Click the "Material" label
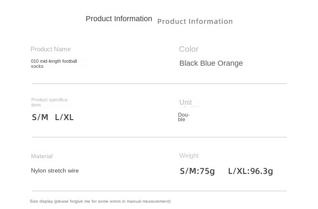Viewport: 318px width, 209px height. tap(42, 156)
